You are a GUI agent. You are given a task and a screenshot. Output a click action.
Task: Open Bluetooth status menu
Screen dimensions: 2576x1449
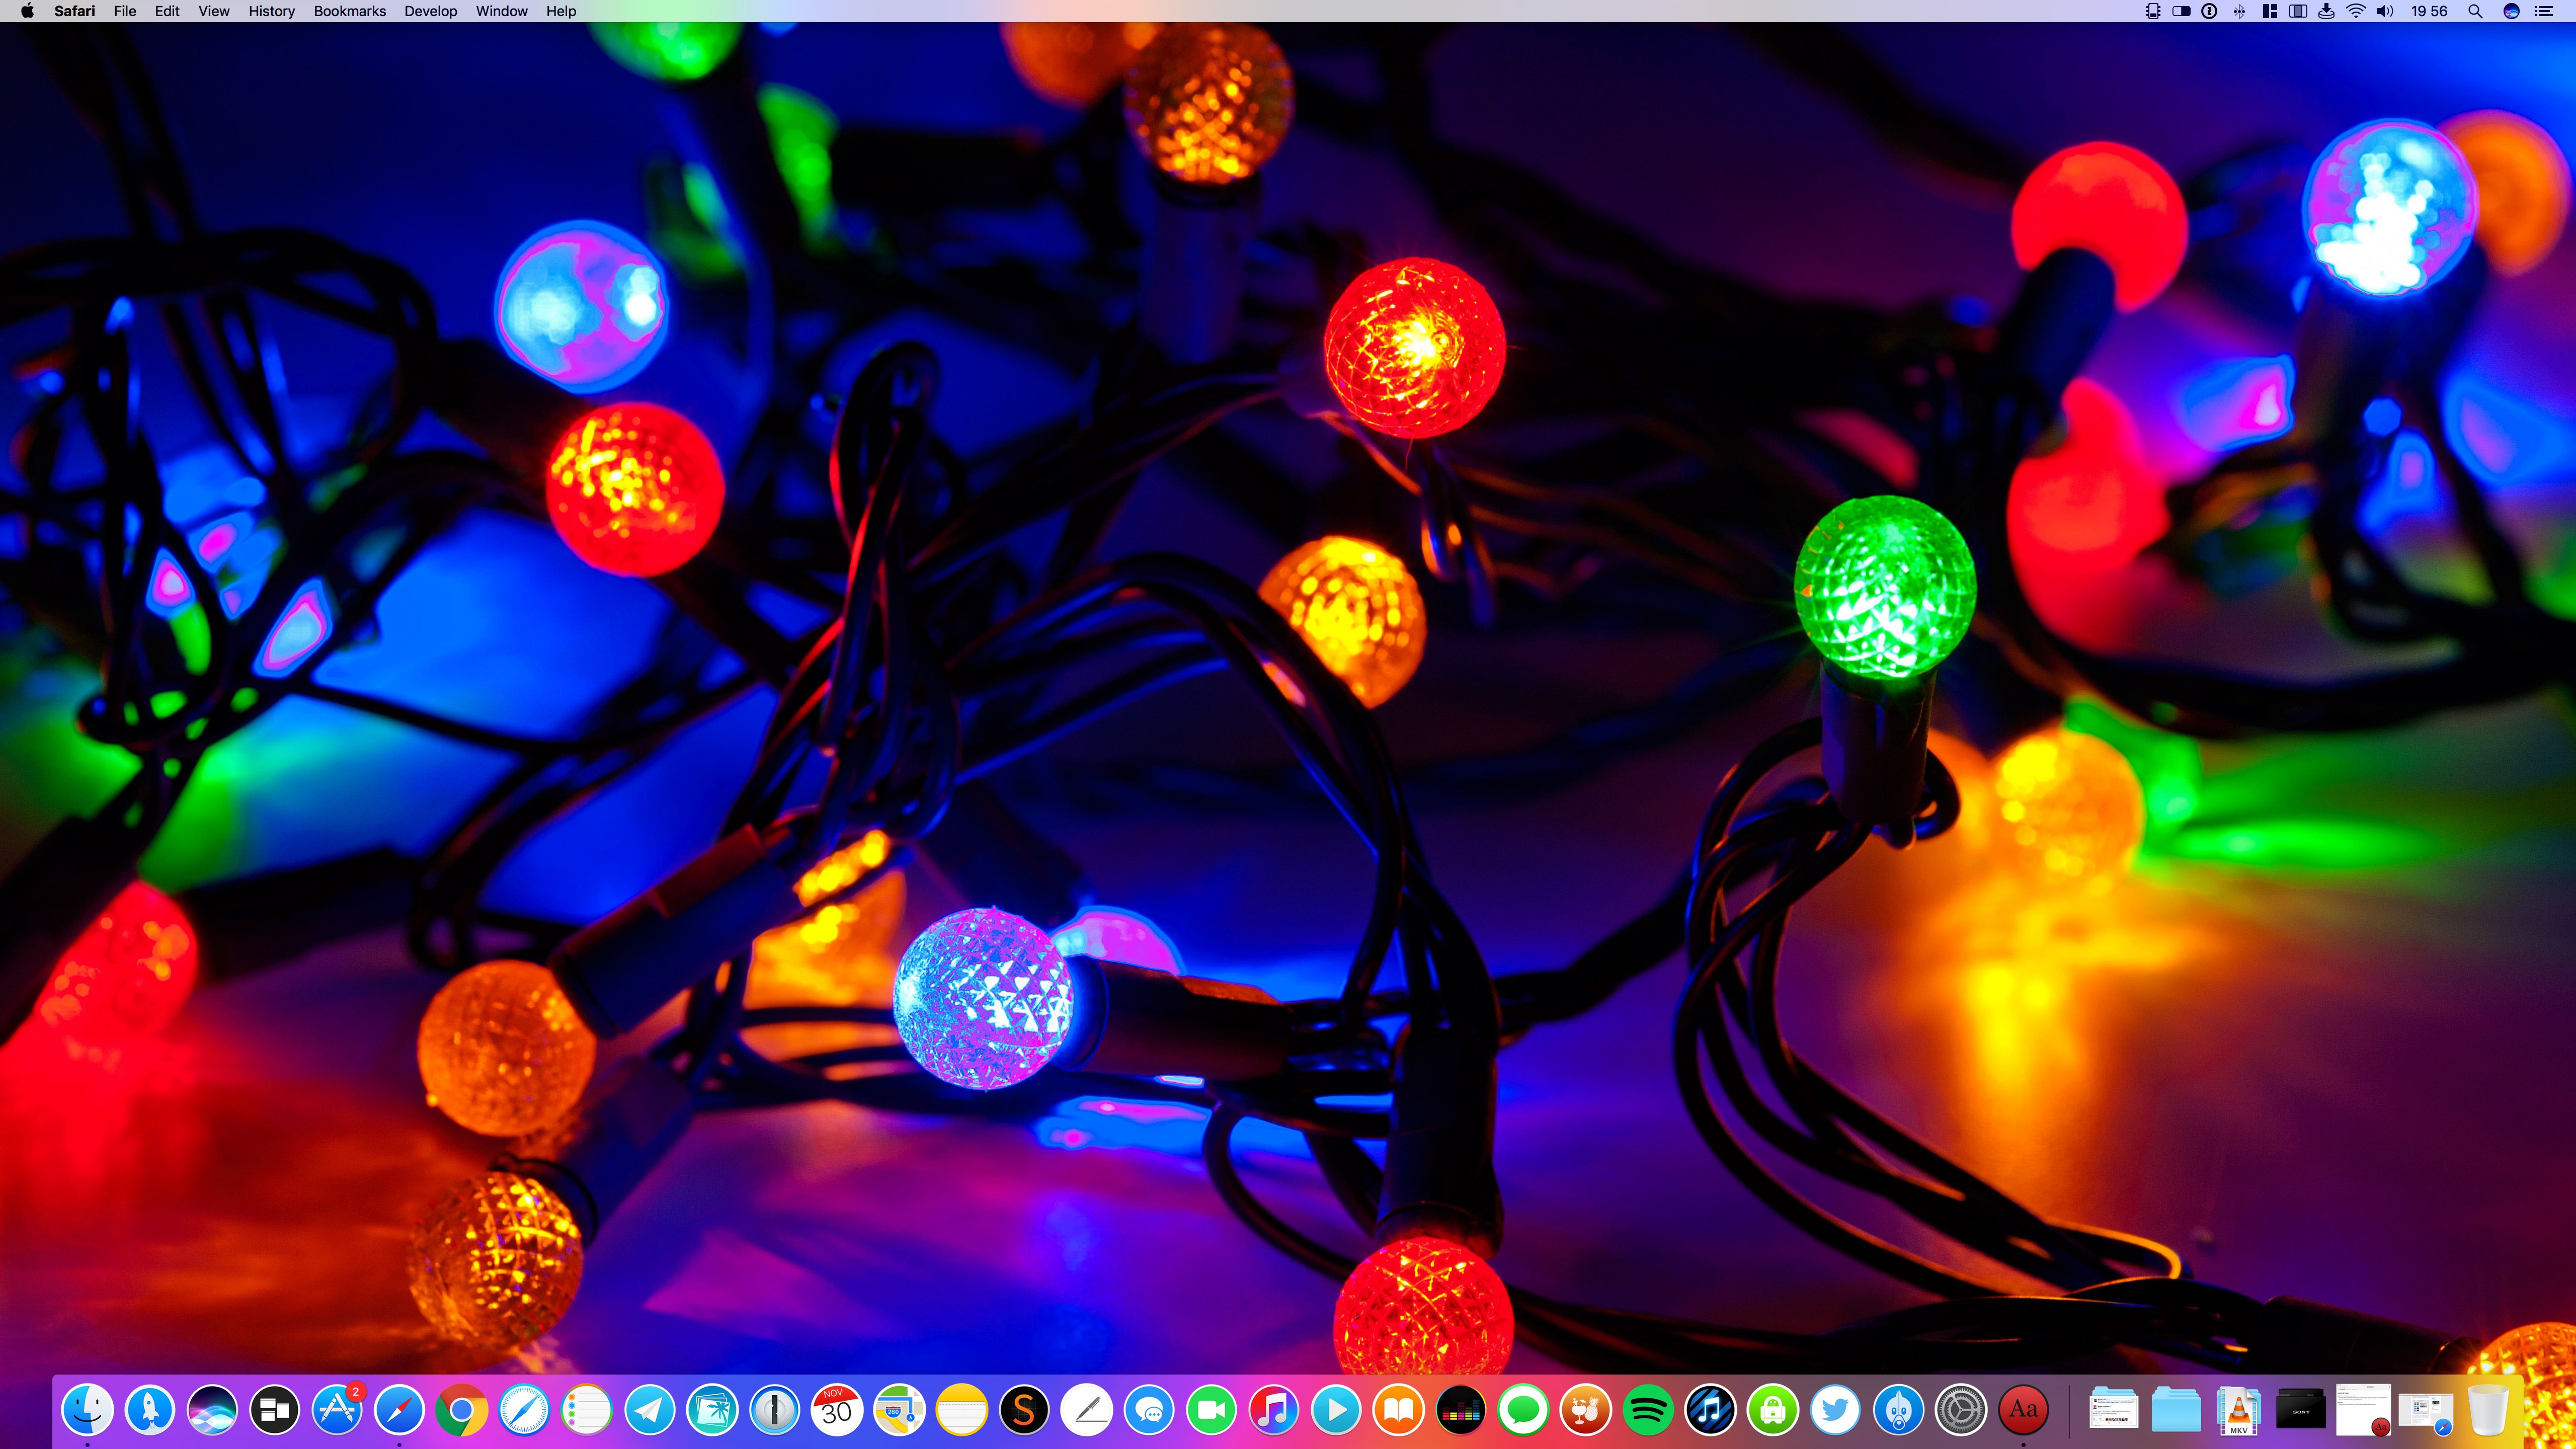pyautogui.click(x=2240, y=11)
